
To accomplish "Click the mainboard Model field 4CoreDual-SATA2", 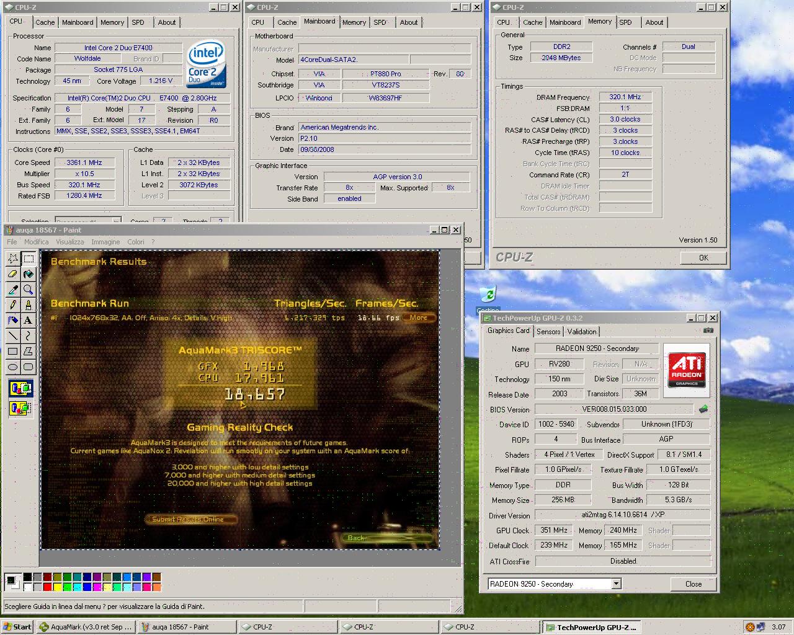I will click(354, 60).
